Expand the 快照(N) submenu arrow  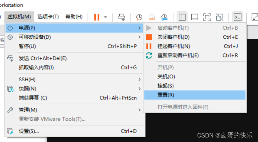[x=140, y=89]
